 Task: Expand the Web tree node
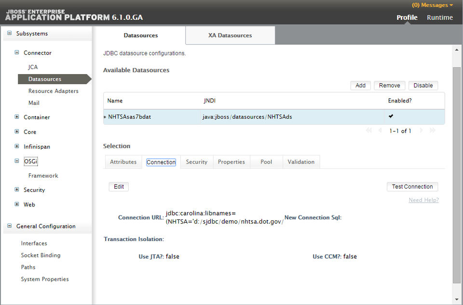pyautogui.click(x=17, y=204)
